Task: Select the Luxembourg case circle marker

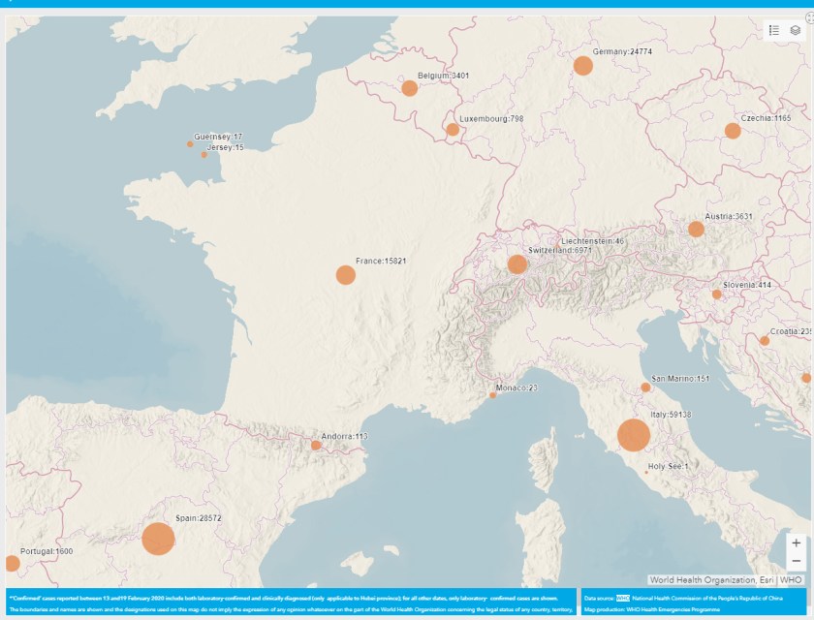Action: click(453, 129)
